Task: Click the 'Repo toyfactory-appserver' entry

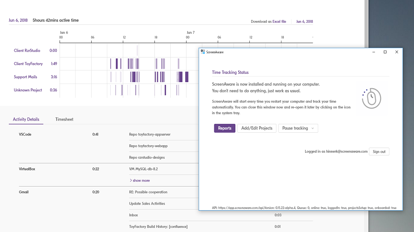Action: 150,134
